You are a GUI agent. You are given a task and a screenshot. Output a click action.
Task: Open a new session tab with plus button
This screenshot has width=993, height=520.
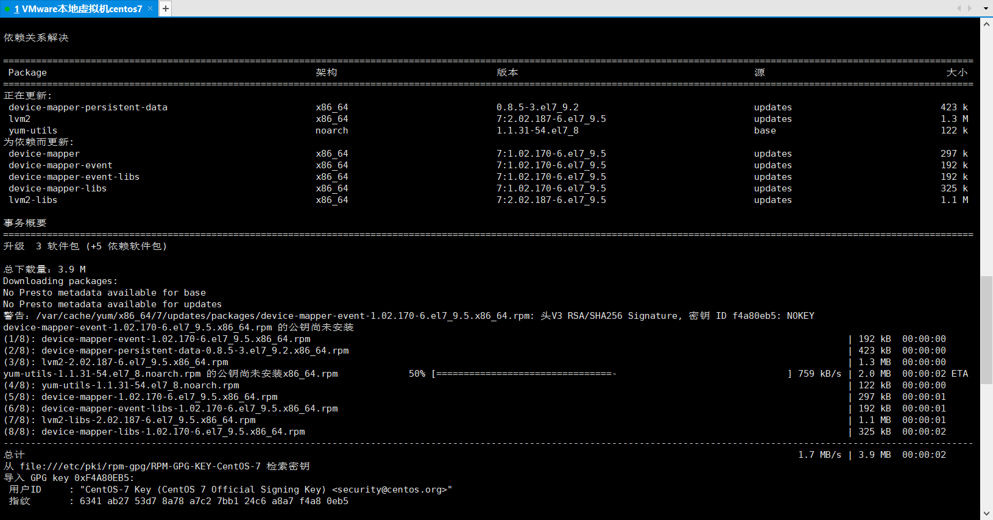click(166, 9)
